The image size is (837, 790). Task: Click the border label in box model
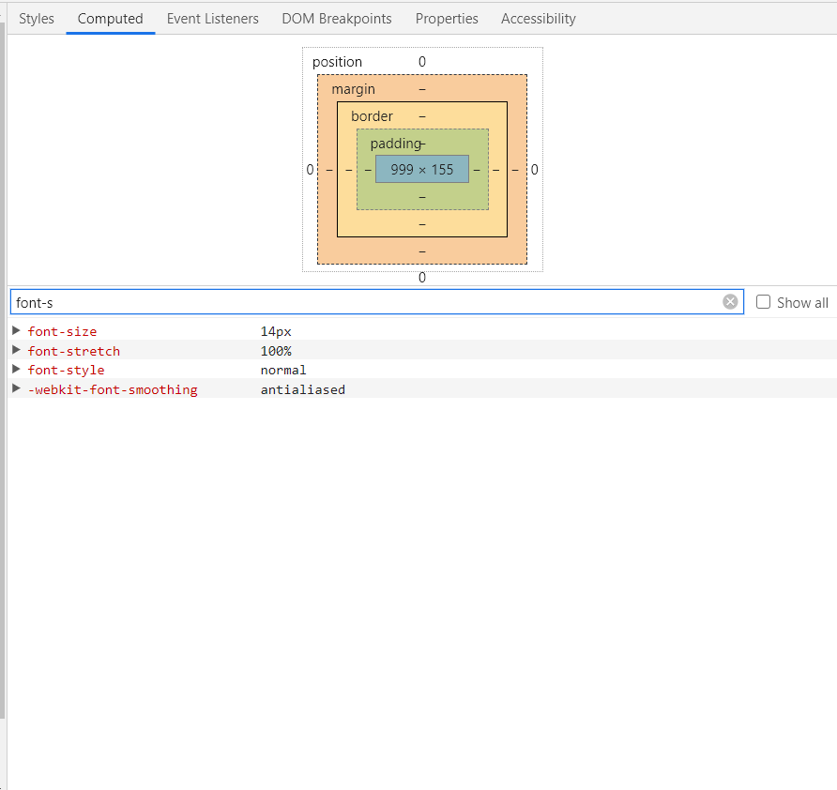372,115
